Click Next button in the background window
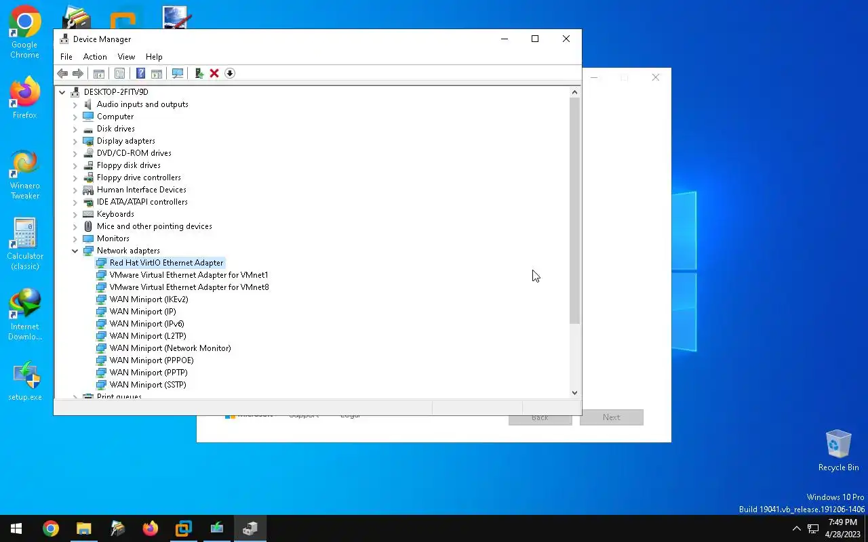 coord(611,417)
